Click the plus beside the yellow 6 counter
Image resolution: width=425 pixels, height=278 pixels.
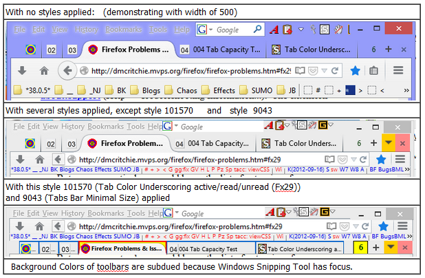tap(375, 247)
